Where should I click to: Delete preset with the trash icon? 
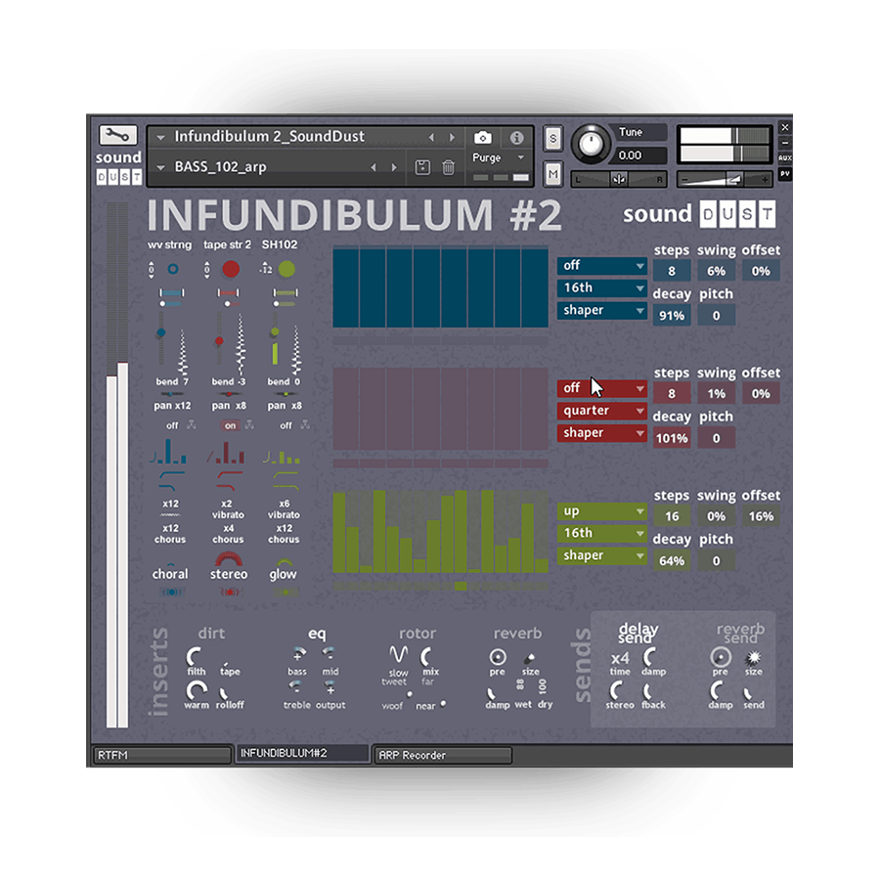[x=448, y=167]
